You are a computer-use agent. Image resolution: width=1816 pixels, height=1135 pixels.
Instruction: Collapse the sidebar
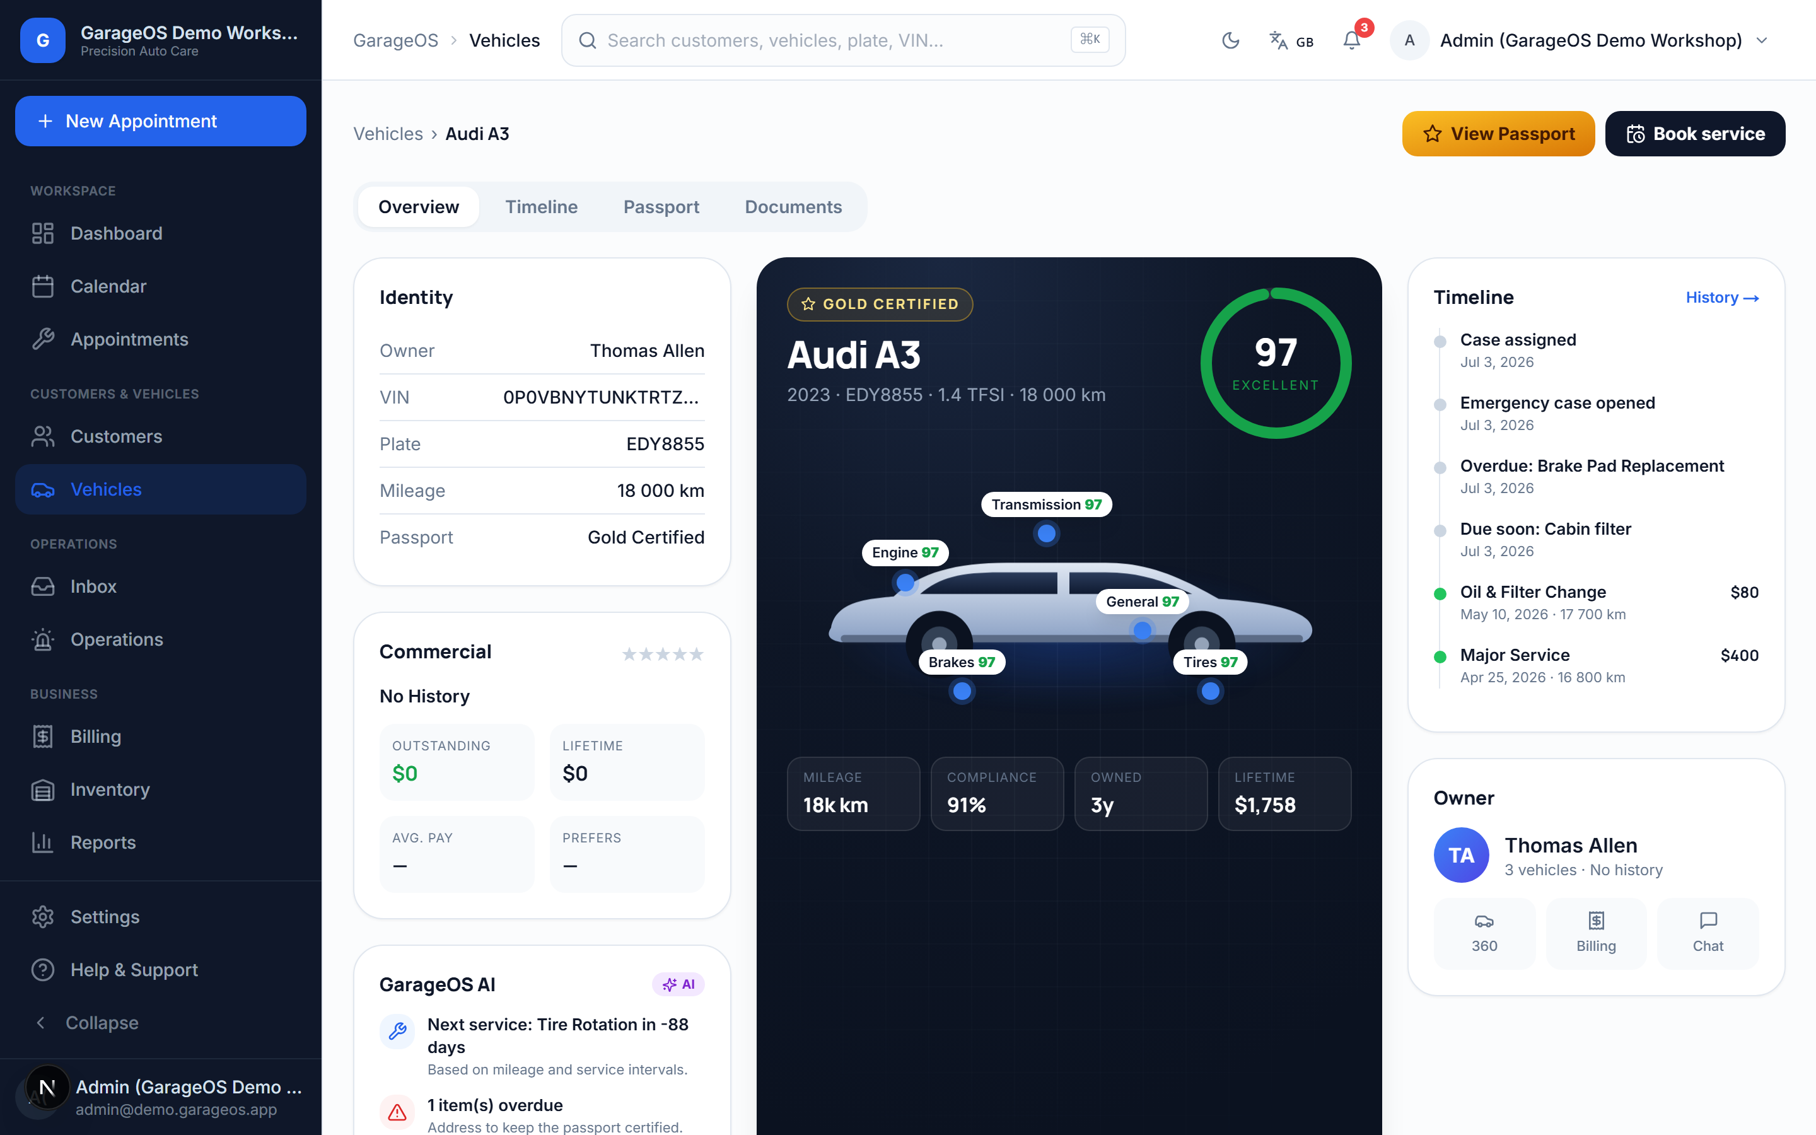point(160,1022)
